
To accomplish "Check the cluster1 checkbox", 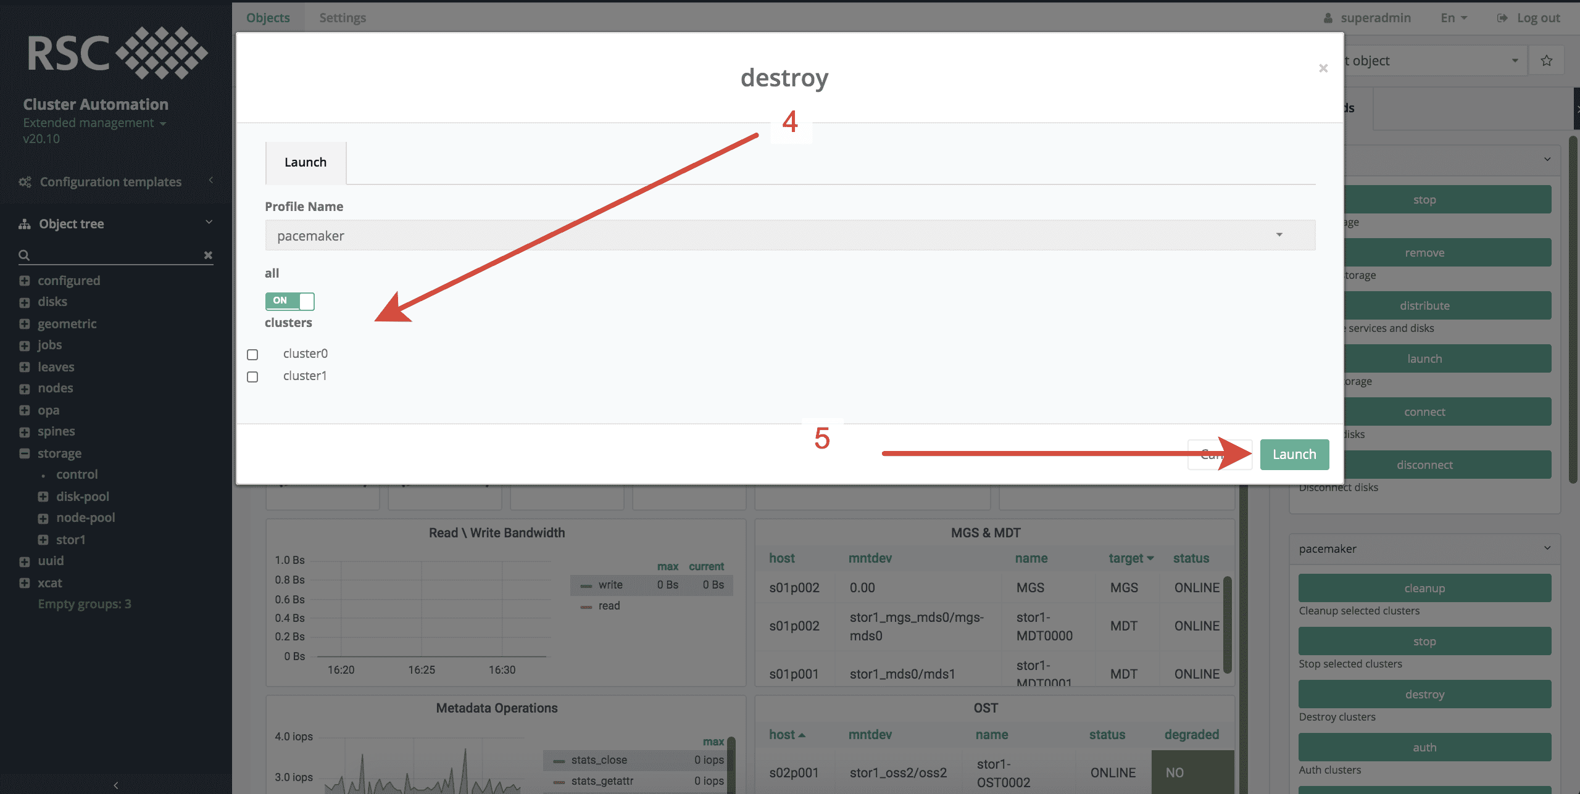I will tap(252, 377).
